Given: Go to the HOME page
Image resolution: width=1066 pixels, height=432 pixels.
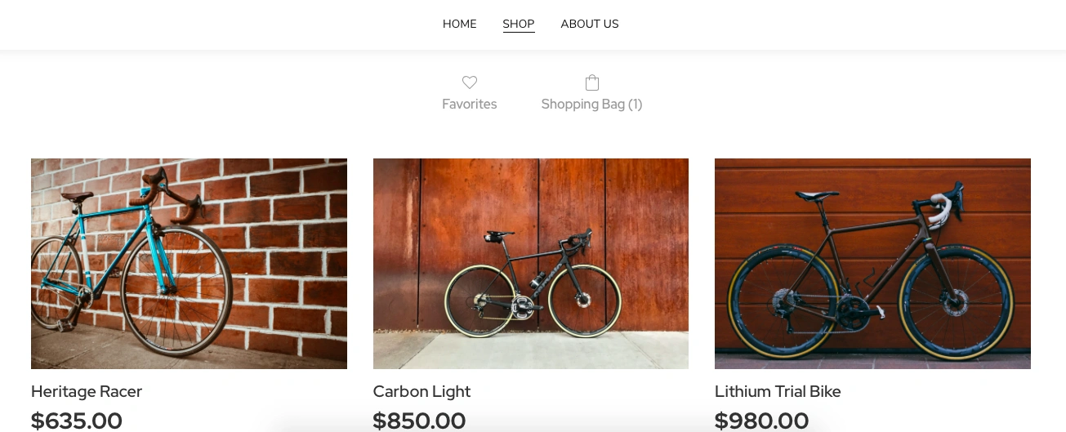Looking at the screenshot, I should (x=459, y=24).
